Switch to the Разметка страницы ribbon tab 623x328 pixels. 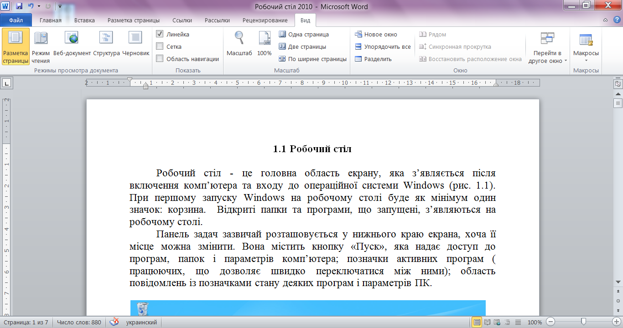click(134, 20)
